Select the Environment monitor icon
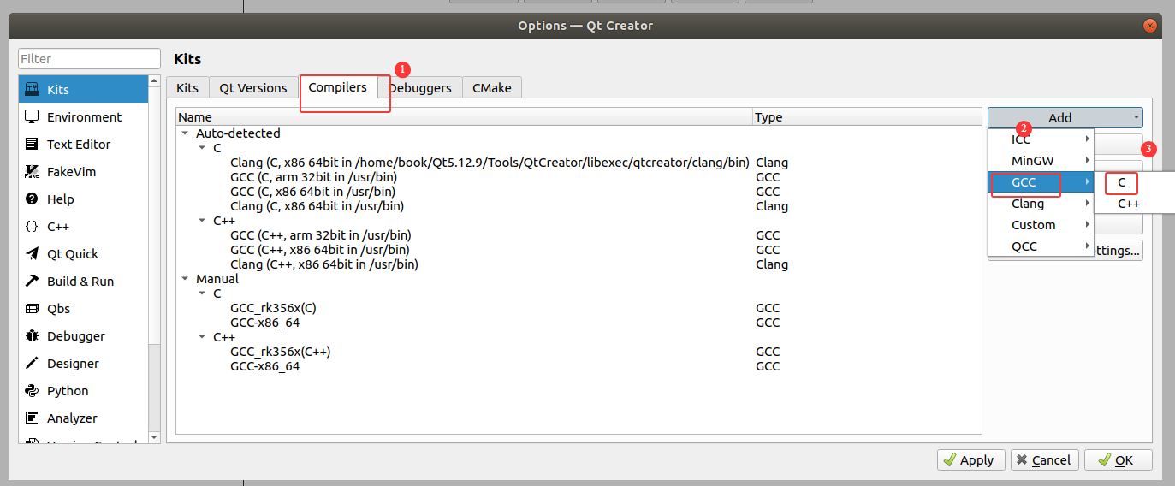 [32, 116]
